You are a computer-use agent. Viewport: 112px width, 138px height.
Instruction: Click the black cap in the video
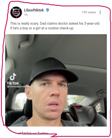click(x=53, y=70)
